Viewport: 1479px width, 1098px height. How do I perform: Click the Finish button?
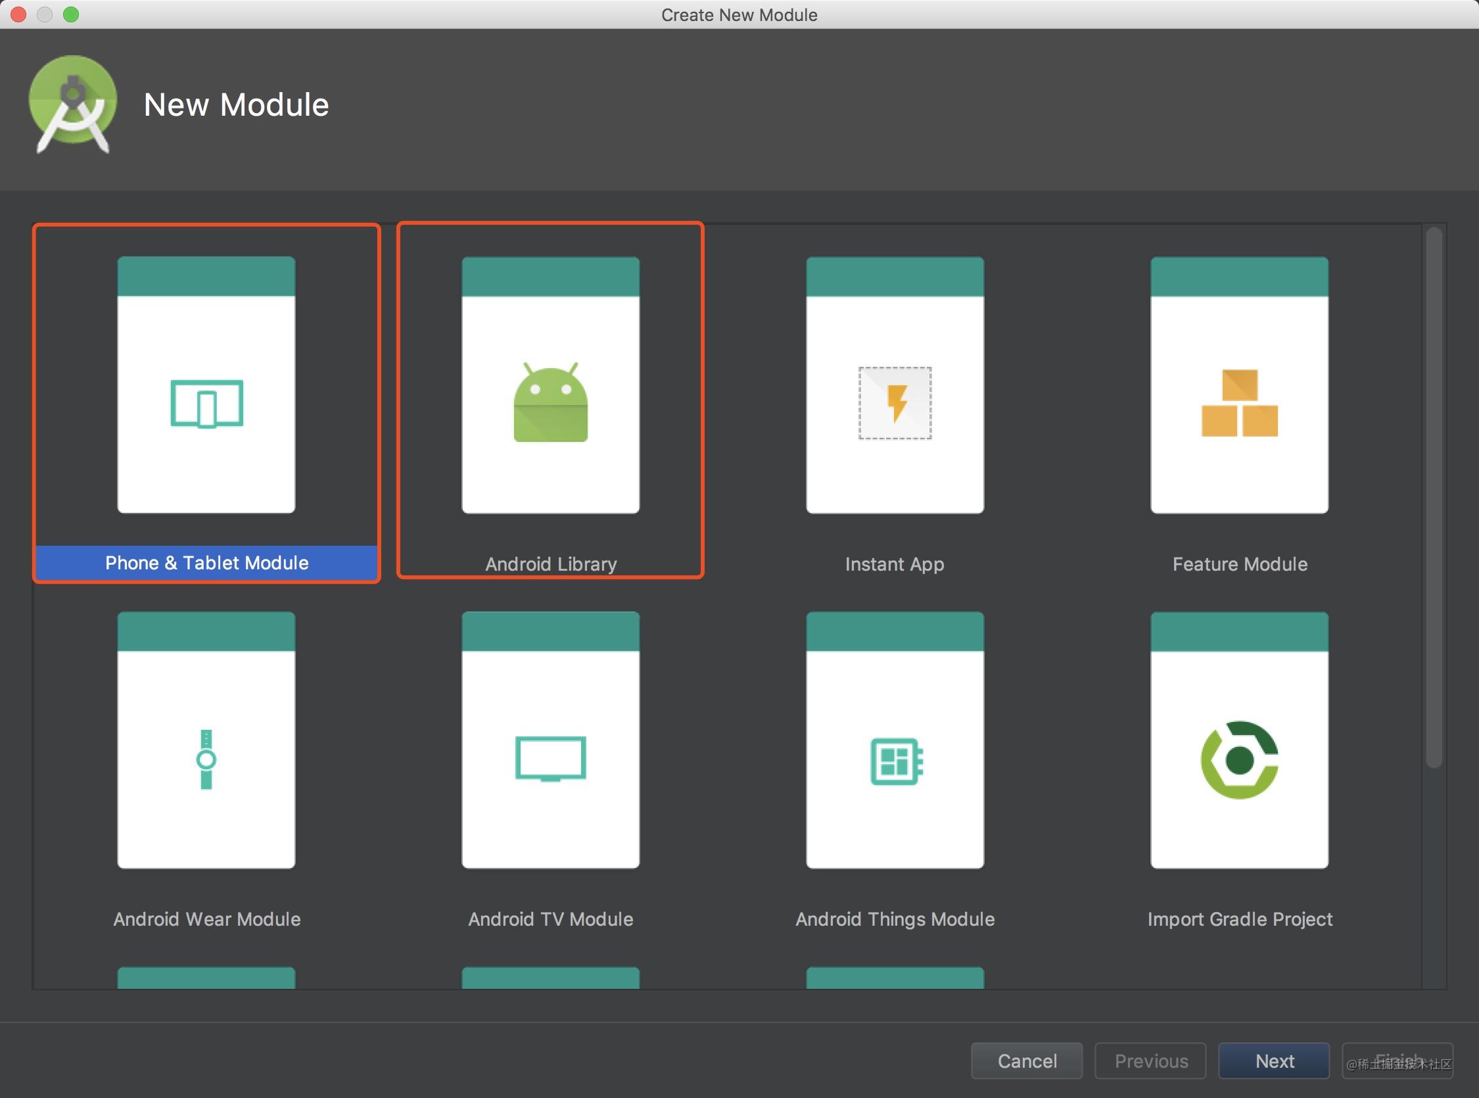click(x=1397, y=1061)
